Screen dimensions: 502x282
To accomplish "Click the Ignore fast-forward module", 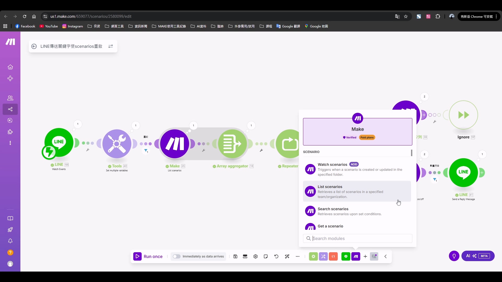I will click(464, 115).
